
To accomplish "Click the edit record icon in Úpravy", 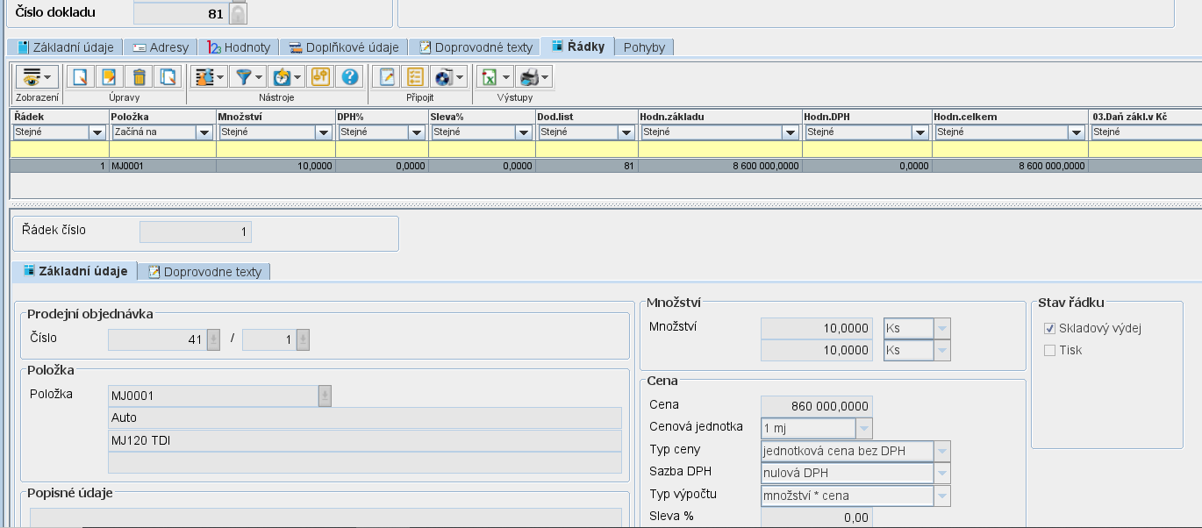I will 109,77.
